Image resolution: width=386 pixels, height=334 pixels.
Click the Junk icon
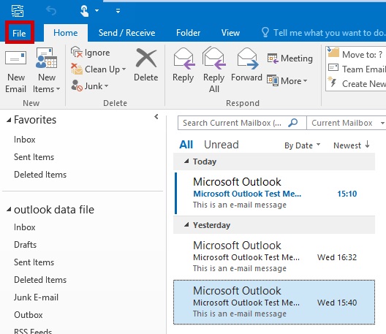(x=77, y=86)
